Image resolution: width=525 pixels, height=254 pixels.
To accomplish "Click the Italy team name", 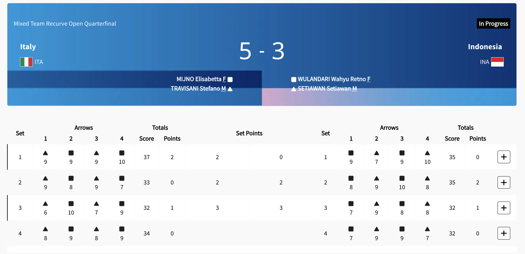I will 28,47.
